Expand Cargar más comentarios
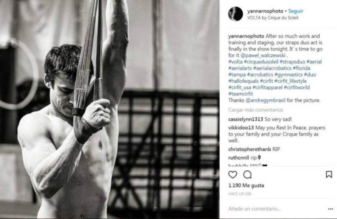This screenshot has width=337, height=219. pos(256,110)
